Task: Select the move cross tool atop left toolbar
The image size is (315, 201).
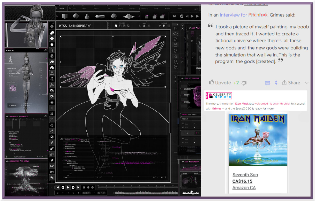Action: coord(52,26)
